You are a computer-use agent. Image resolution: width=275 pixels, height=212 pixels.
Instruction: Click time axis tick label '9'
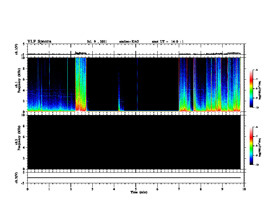point(222,189)
